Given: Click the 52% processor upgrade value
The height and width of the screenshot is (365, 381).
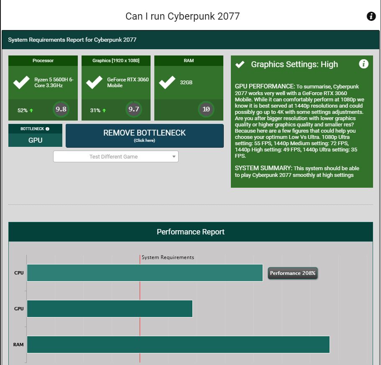Looking at the screenshot, I should coord(22,111).
